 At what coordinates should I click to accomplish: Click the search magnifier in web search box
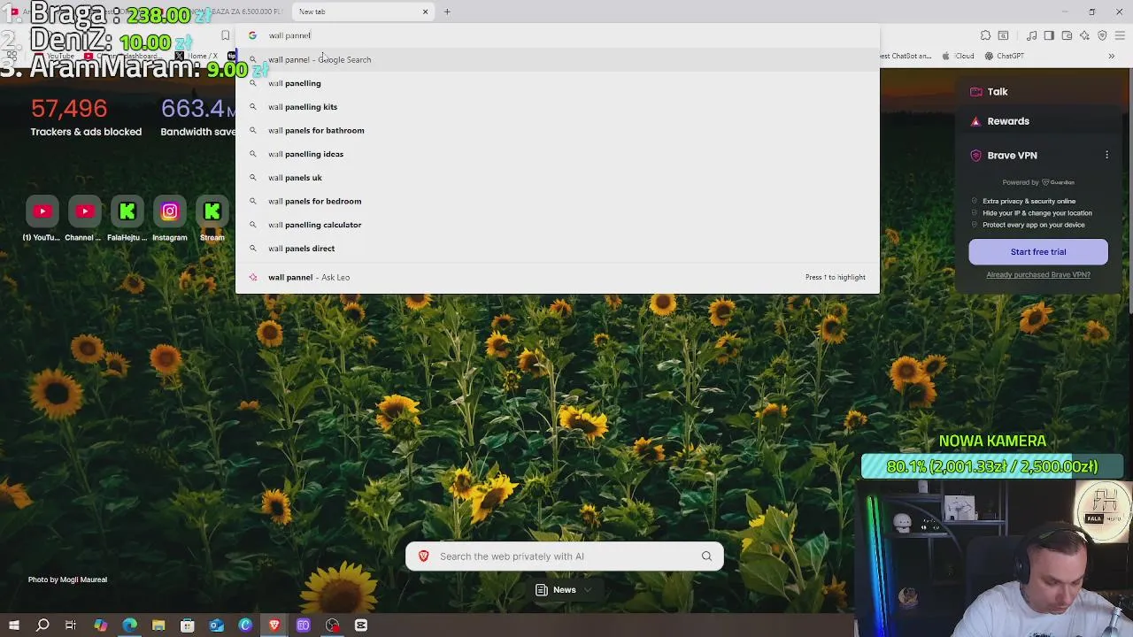(x=706, y=556)
